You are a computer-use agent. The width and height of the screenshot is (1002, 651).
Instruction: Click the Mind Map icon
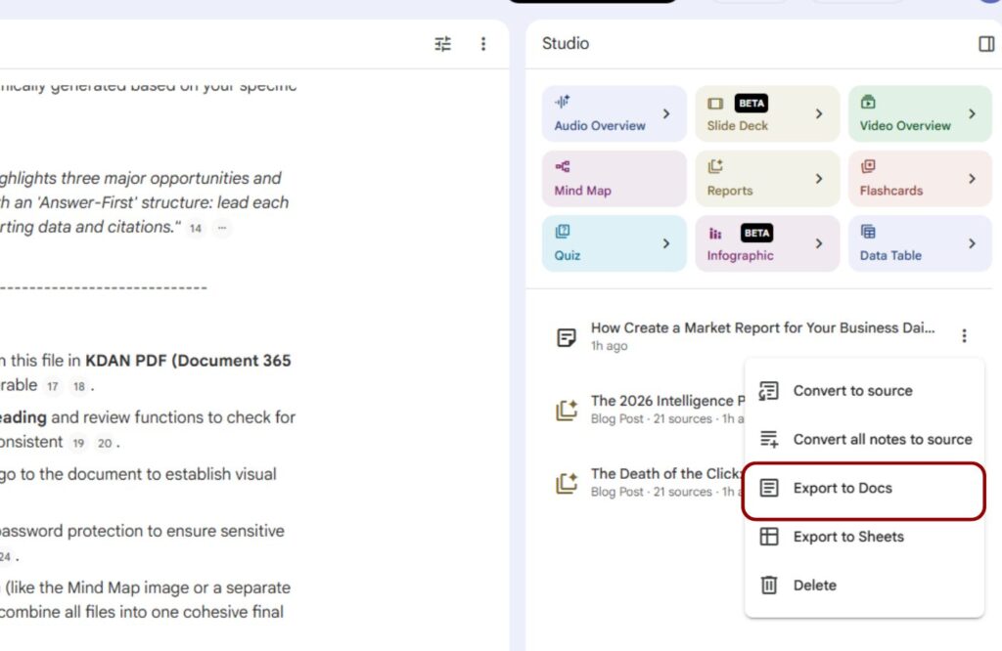click(x=563, y=167)
